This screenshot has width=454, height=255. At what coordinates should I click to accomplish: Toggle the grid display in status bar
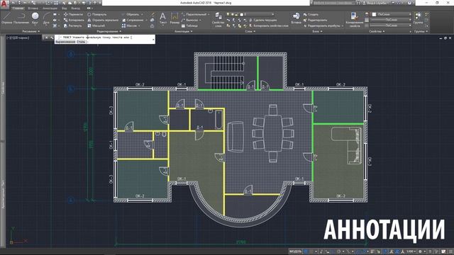tap(306, 251)
